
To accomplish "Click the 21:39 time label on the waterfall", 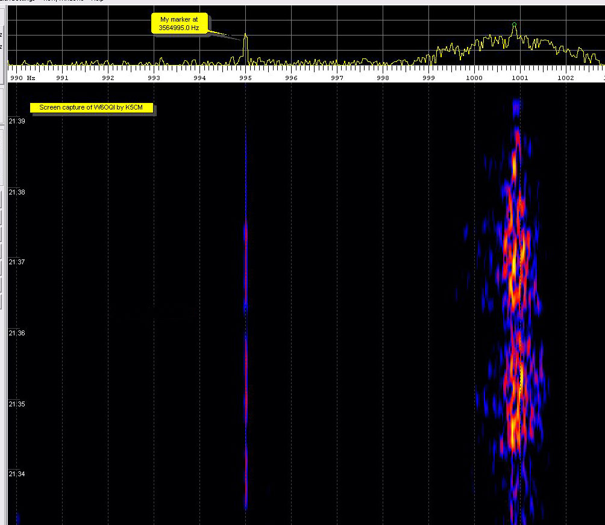I will click(x=17, y=121).
